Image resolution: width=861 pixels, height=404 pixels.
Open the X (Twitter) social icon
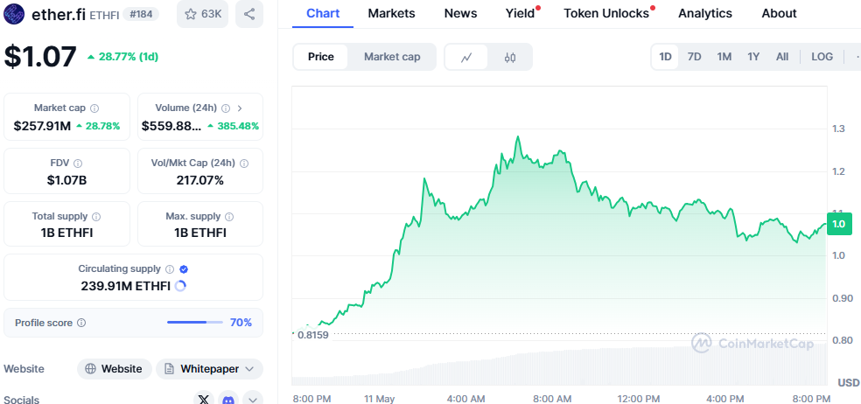point(204,400)
